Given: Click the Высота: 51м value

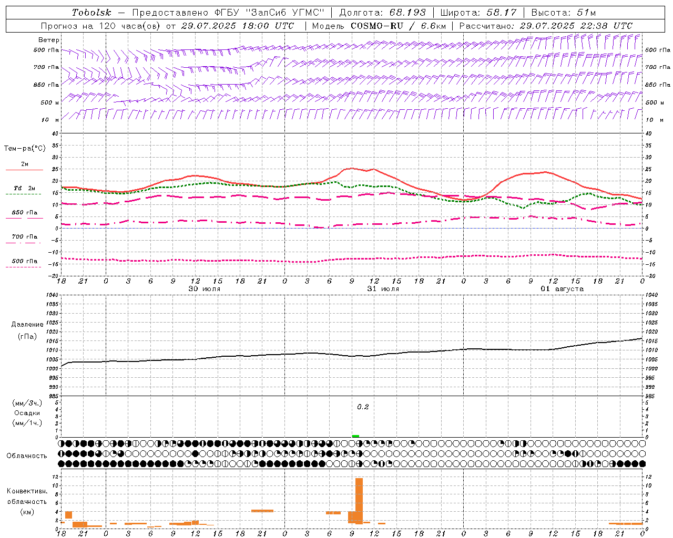Looking at the screenshot, I should [564, 13].
